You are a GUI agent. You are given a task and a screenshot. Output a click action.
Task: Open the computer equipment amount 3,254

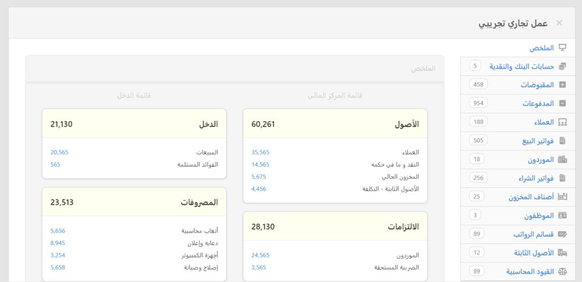pyautogui.click(x=58, y=255)
